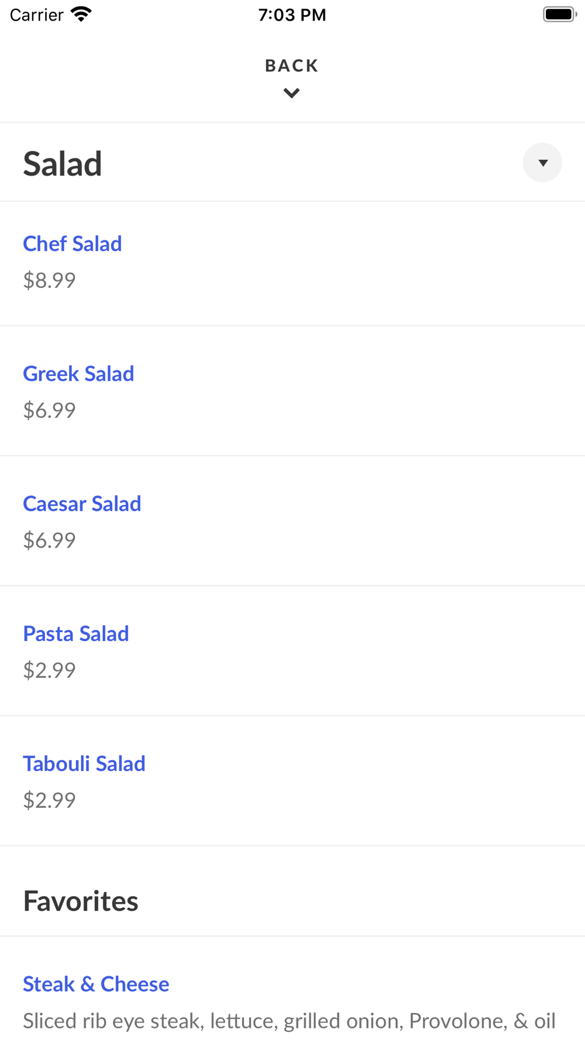Tap the Pasta Salad $2.99 price
Viewport: 585px width, 1040px height.
click(x=49, y=670)
